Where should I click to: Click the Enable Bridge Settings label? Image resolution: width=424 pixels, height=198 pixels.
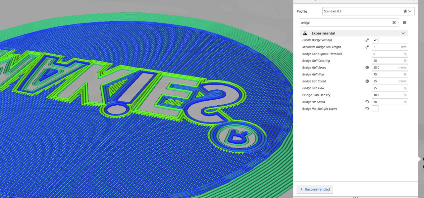pos(317,40)
